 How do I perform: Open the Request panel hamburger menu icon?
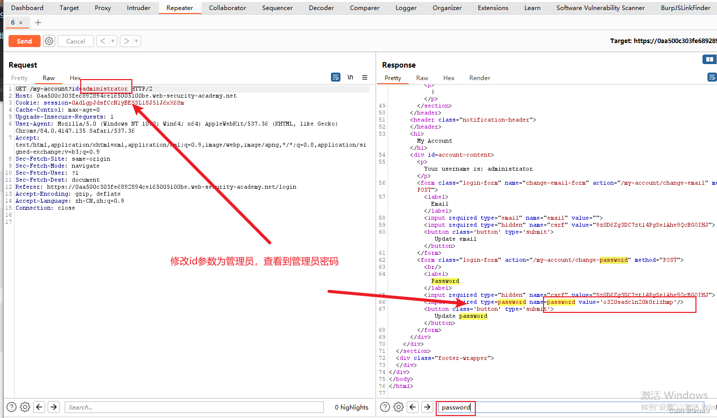pyautogui.click(x=365, y=77)
